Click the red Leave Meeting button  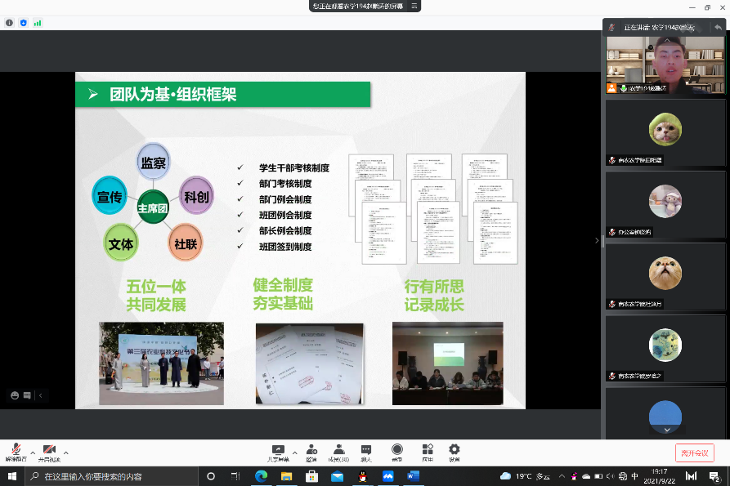[694, 453]
